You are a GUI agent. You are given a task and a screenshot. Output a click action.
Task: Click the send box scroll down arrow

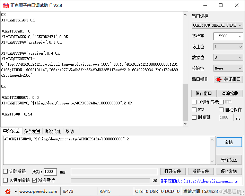[x=212, y=161]
